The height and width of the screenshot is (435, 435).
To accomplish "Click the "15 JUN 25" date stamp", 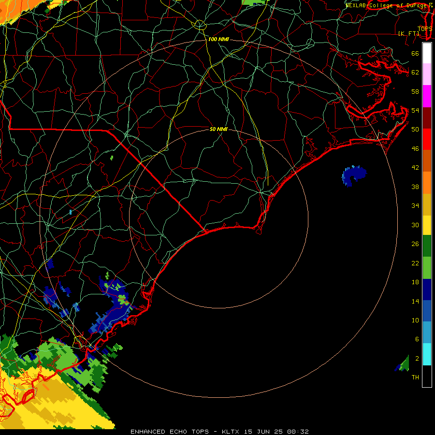I will (x=263, y=432).
